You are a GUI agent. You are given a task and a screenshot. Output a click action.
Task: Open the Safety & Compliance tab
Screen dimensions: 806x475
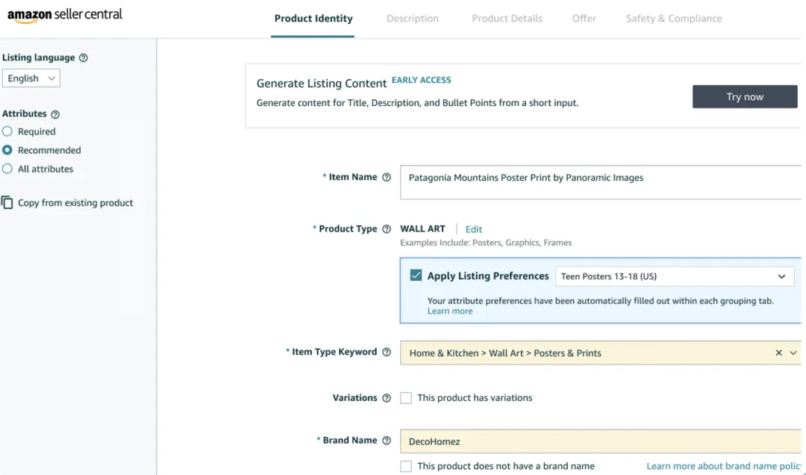click(673, 19)
